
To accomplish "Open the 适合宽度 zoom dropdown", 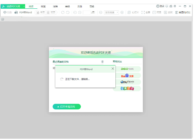I will click(112, 12).
